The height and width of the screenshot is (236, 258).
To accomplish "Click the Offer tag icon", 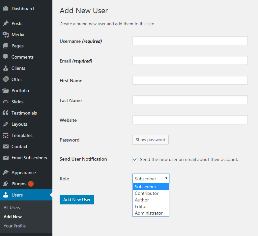I will click(x=6, y=79).
